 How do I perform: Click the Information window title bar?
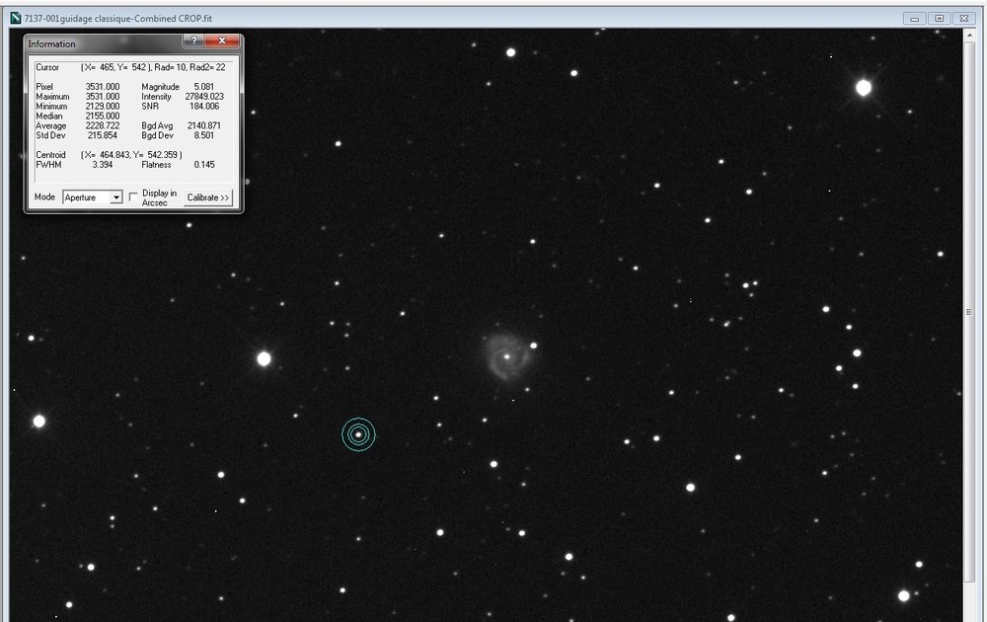pyautogui.click(x=104, y=43)
